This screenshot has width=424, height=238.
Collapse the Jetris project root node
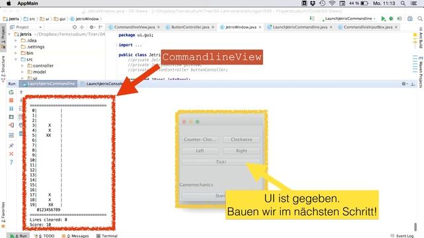pos(10,34)
